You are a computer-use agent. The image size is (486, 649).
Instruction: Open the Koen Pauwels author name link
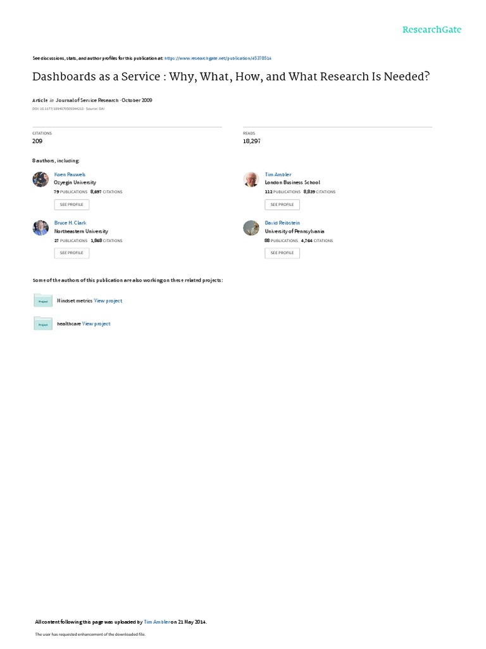pyautogui.click(x=70, y=175)
